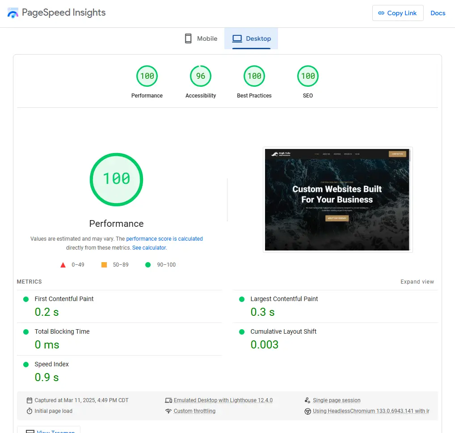
Task: Click the laptop icon in Desktop tab
Action: 237,38
